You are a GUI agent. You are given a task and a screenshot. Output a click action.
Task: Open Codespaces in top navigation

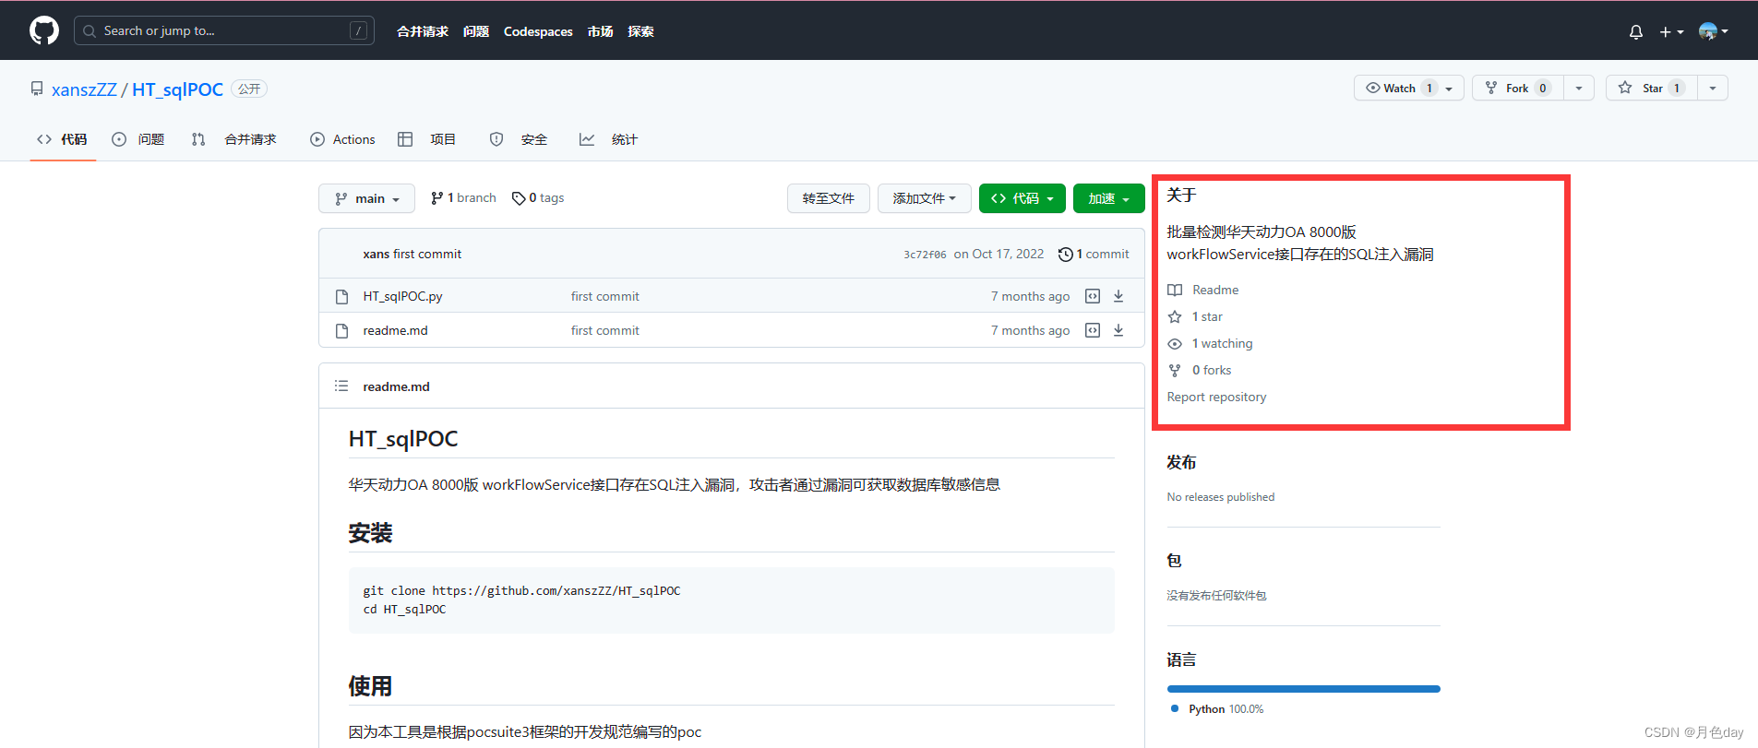pyautogui.click(x=538, y=31)
